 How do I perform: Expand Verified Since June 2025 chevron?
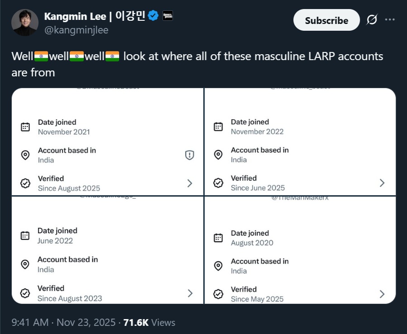tap(382, 183)
